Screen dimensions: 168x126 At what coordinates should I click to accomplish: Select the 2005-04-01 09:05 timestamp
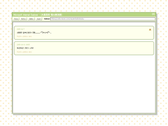23,45
